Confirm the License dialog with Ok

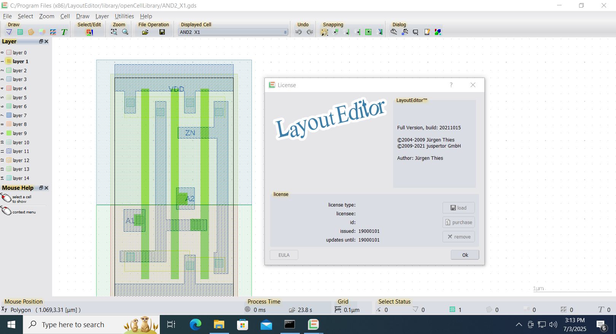coord(465,255)
